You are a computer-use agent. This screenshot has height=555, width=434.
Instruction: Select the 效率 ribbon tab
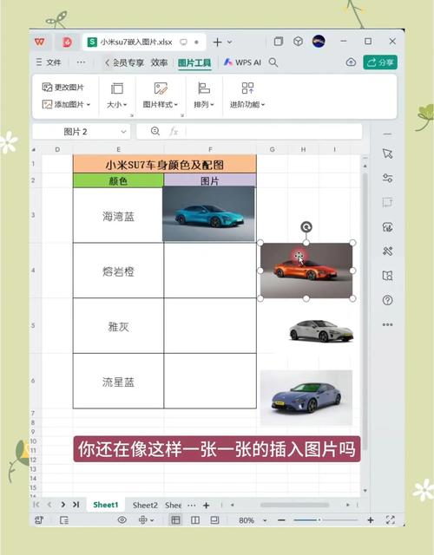click(159, 62)
